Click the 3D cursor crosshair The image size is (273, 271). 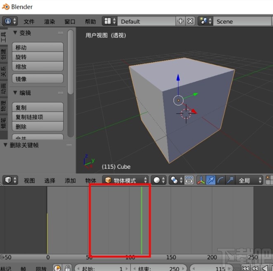tap(186, 114)
